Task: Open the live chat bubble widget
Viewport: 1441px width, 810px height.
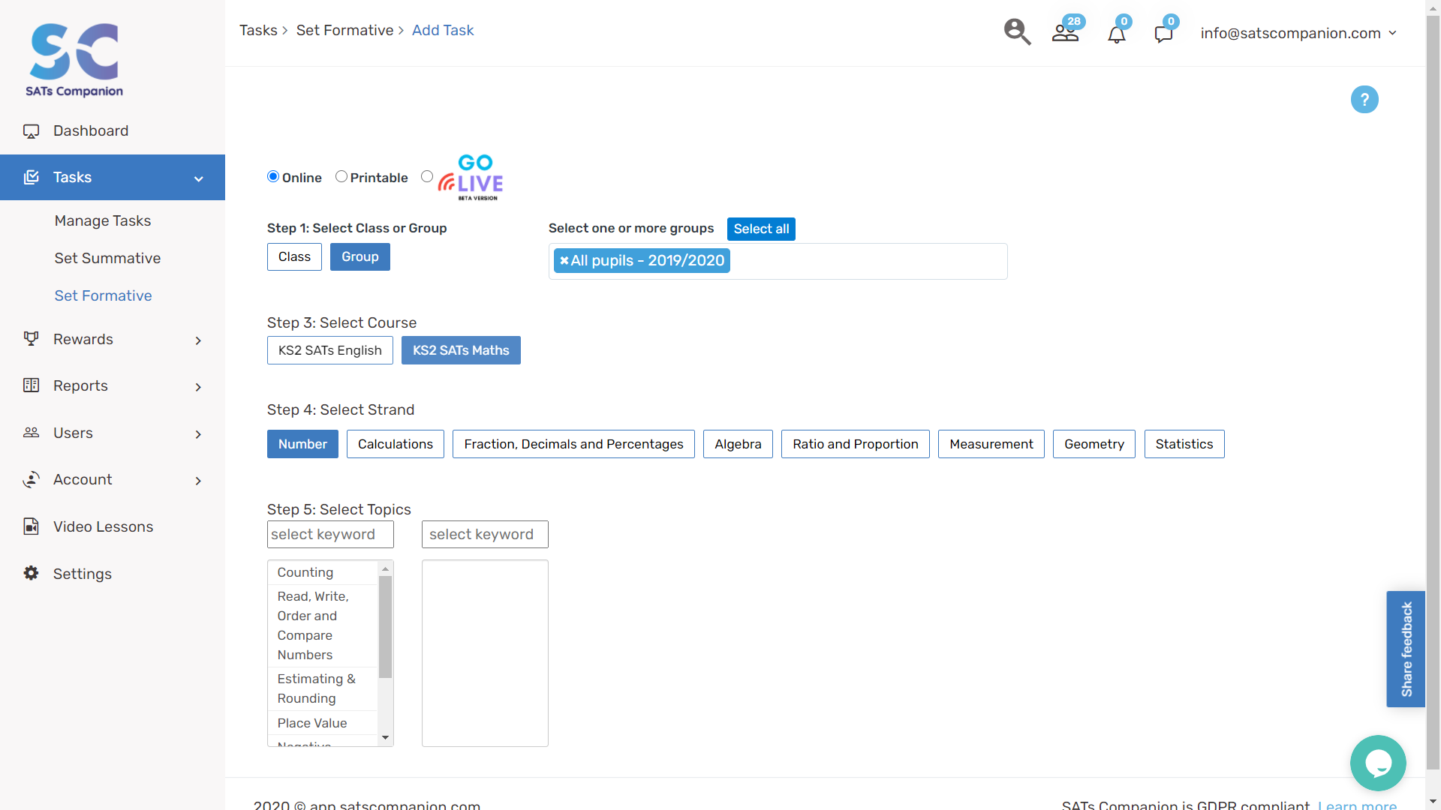Action: (1378, 763)
